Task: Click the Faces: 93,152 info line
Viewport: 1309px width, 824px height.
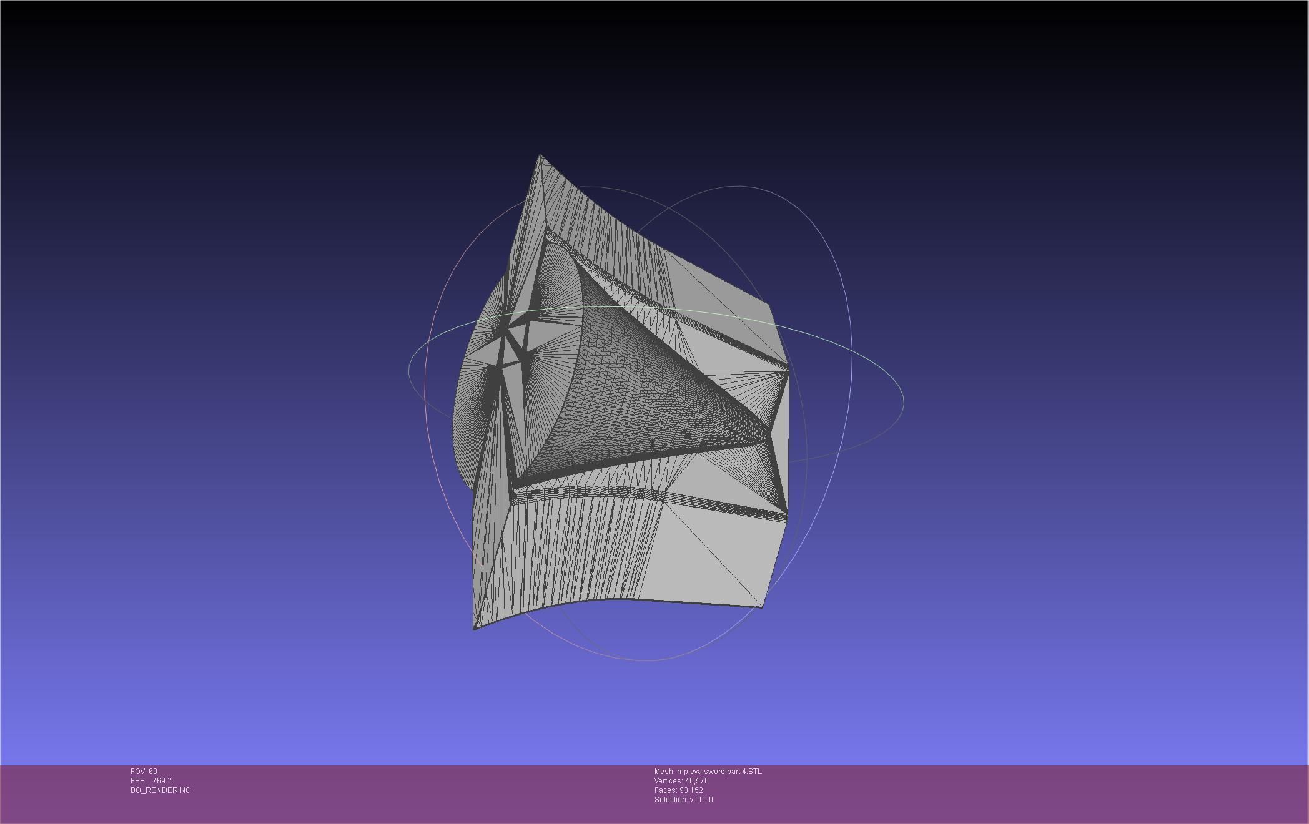Action: (678, 790)
